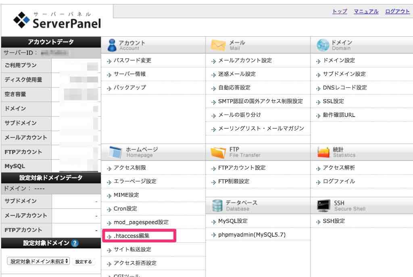
Task: Click the SSH Secure Shell terminal icon
Action: point(323,204)
